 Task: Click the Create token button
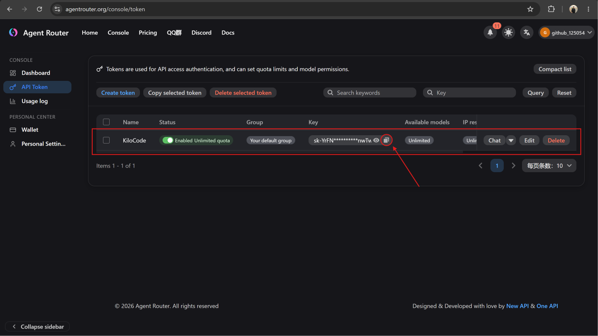click(118, 93)
